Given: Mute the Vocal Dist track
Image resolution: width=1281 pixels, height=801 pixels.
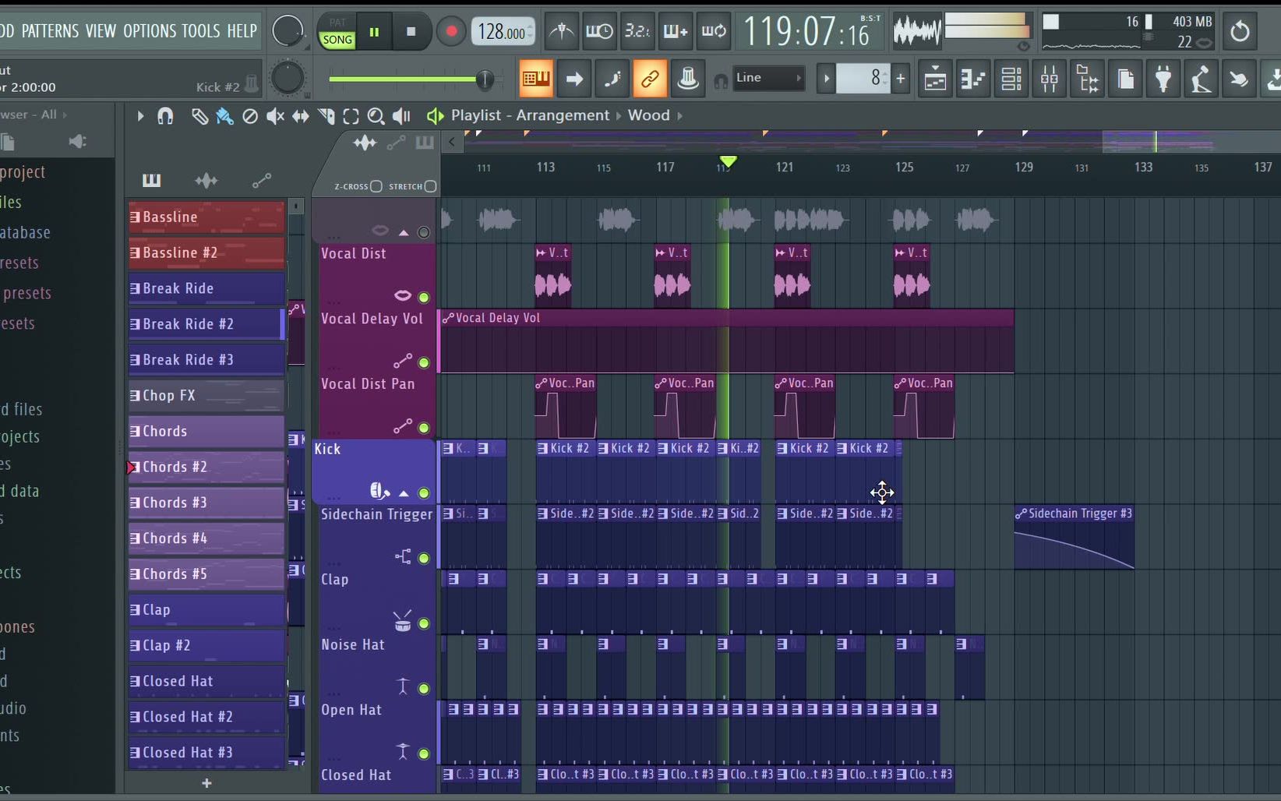Looking at the screenshot, I should [424, 297].
